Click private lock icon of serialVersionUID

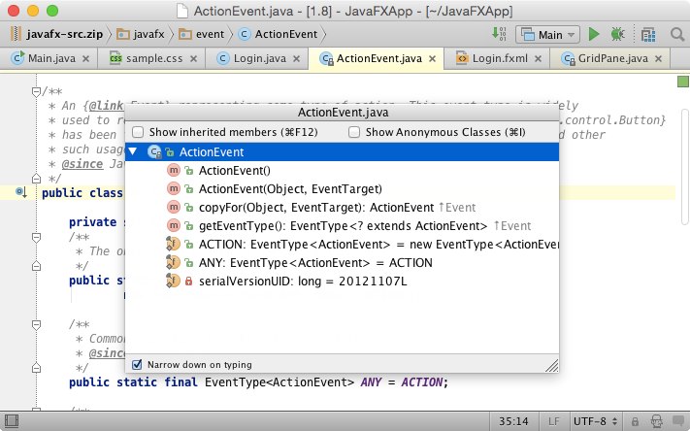[x=189, y=282]
